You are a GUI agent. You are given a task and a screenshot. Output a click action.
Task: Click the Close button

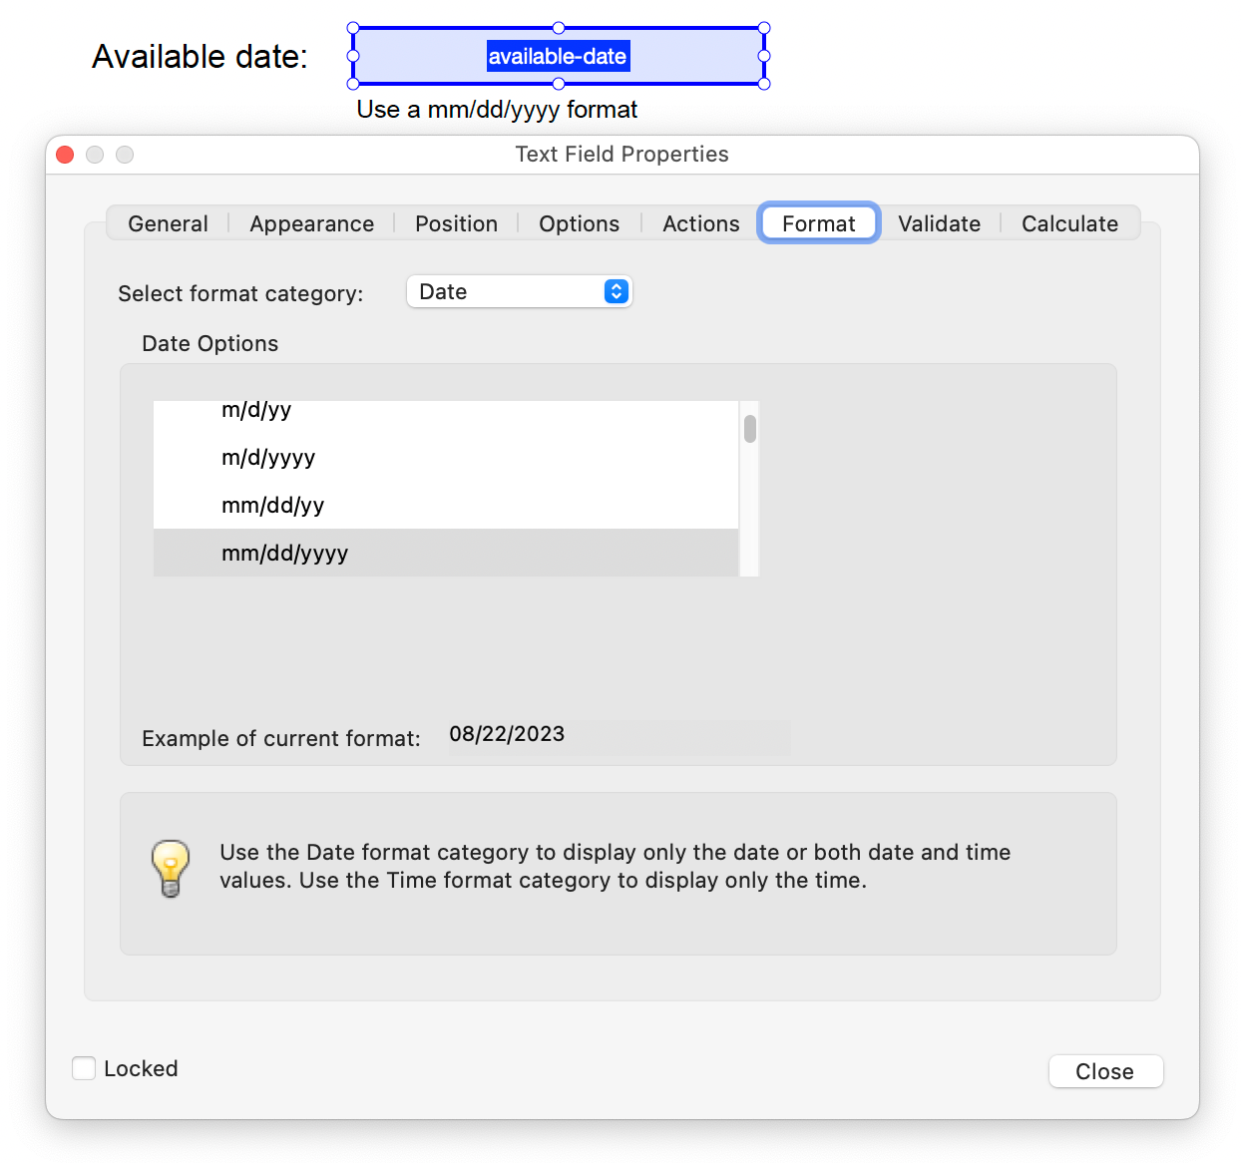click(1105, 1071)
